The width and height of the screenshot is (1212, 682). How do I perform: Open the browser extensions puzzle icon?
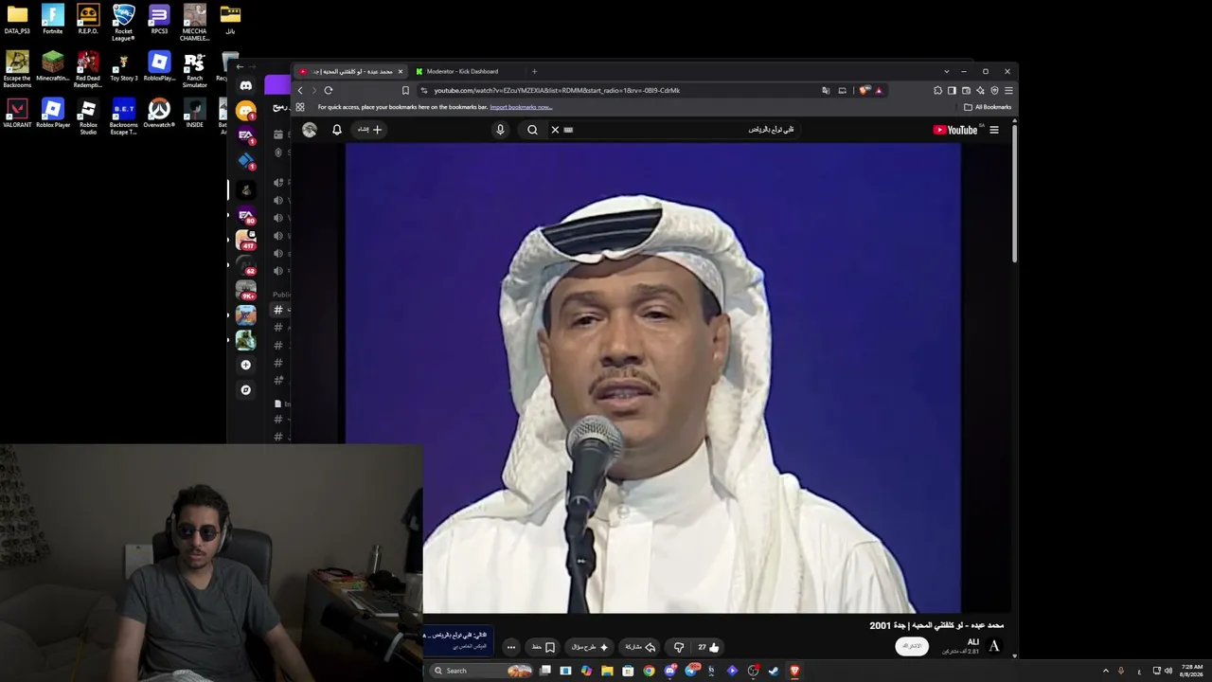937,90
